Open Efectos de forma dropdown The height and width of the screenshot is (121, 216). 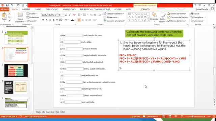click(x=177, y=21)
